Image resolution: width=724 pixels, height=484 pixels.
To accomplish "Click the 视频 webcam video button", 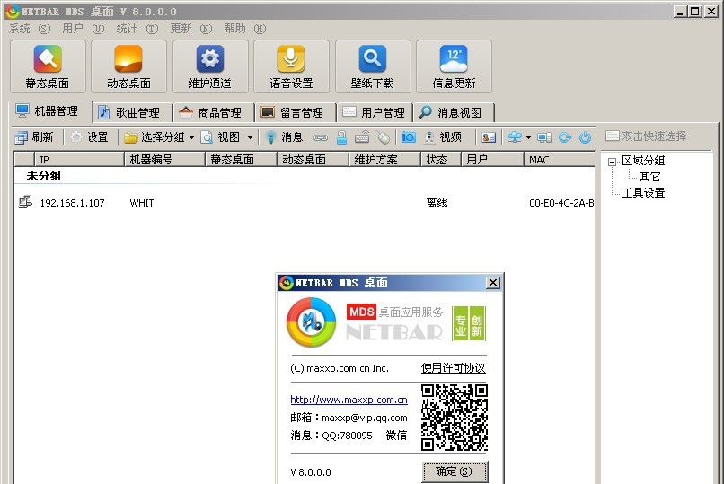I will click(442, 137).
